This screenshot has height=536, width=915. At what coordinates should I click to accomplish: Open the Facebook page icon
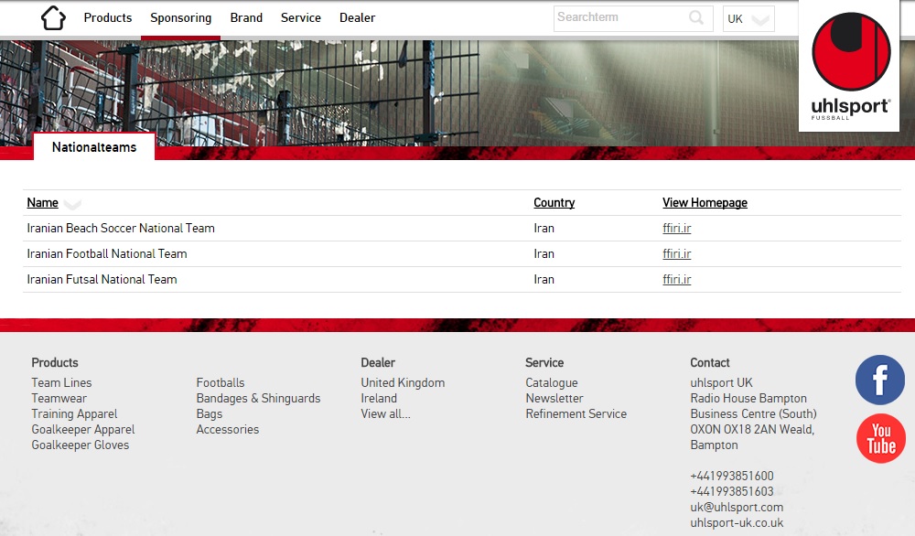coord(879,380)
